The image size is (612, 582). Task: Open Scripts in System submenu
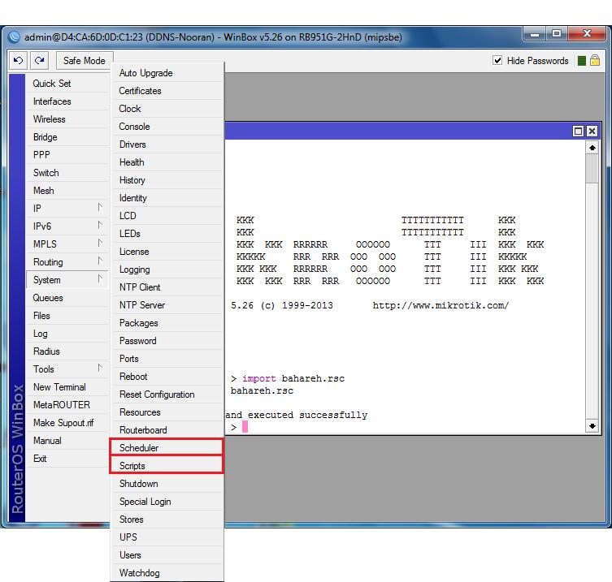[x=167, y=466]
